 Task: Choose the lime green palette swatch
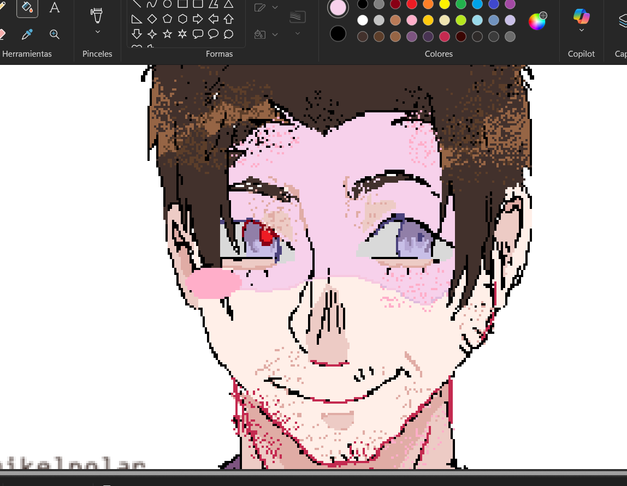click(x=461, y=20)
